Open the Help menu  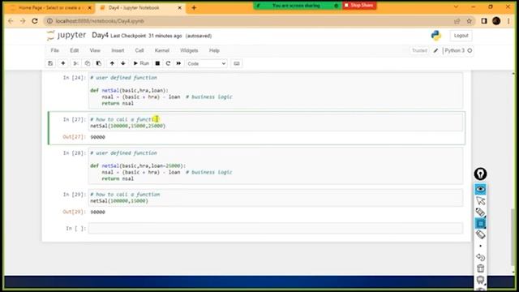pyautogui.click(x=214, y=50)
